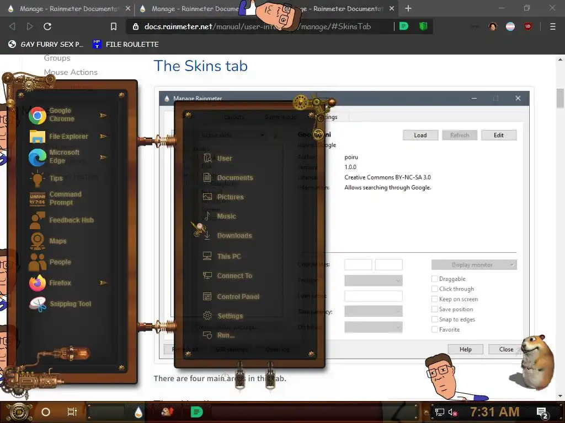Check the Favorite checkbox
The height and width of the screenshot is (423, 565).
pos(435,329)
